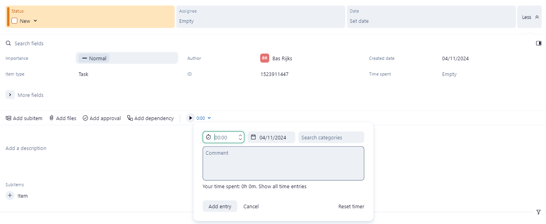
Task: Click Cancel in the time entry popup
Action: 251,206
